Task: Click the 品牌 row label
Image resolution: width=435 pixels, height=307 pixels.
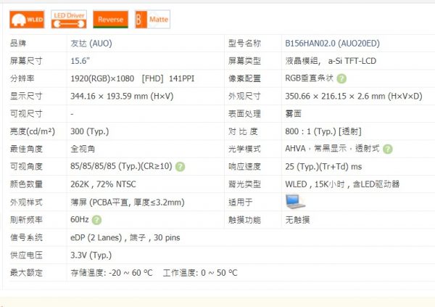Action: pos(18,44)
